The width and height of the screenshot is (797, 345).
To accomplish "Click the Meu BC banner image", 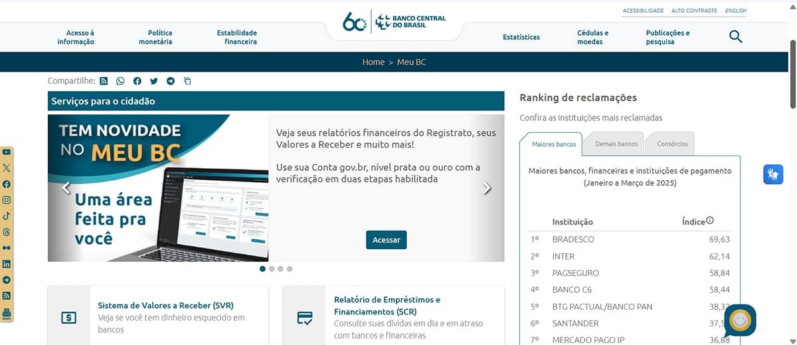I will click(158, 188).
